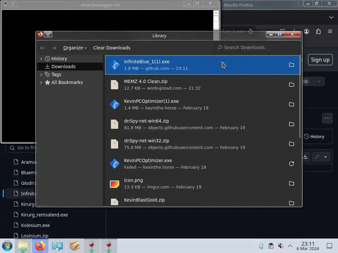
Task: Click the Wine Debugger window title bar
Action: pos(100,5)
